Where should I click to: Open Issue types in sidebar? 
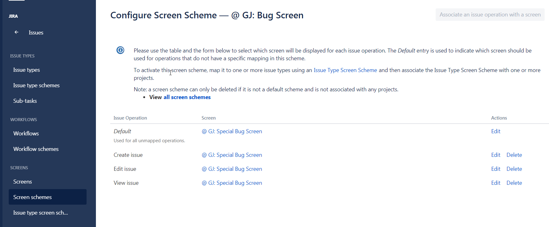click(26, 70)
